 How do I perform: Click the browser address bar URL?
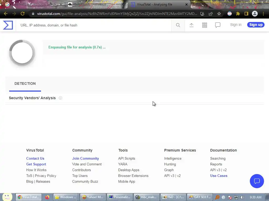[117, 14]
